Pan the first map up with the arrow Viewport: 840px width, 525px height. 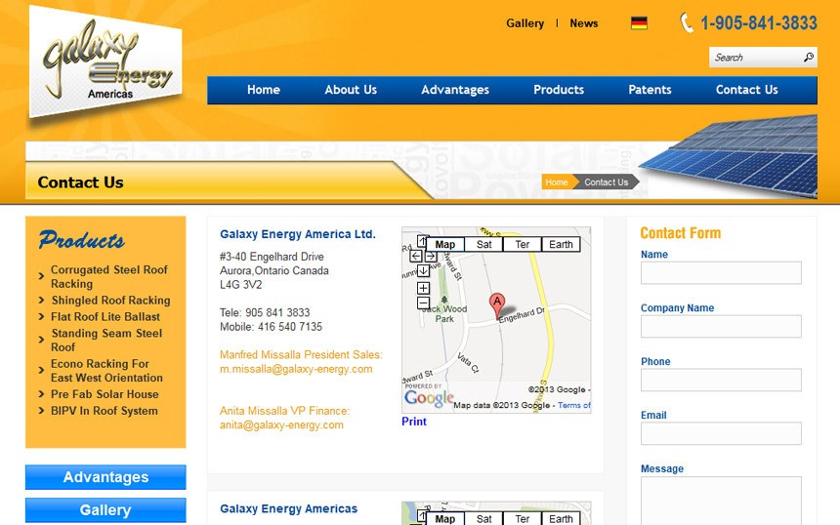pyautogui.click(x=423, y=242)
